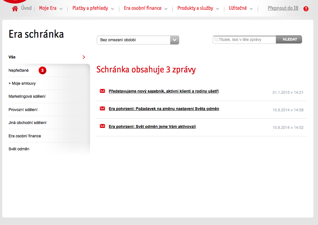Go to Úvod in the top menu
This screenshot has height=225, width=318.
(26, 8)
